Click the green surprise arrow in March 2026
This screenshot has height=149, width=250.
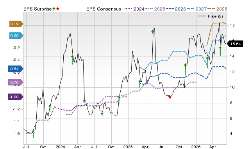point(207,62)
